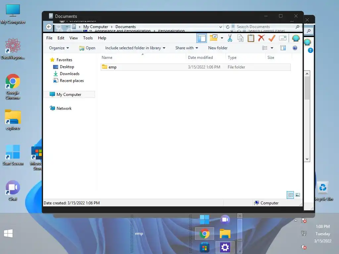Select Favorites in navigation pane
The width and height of the screenshot is (339, 254).
coord(64,60)
